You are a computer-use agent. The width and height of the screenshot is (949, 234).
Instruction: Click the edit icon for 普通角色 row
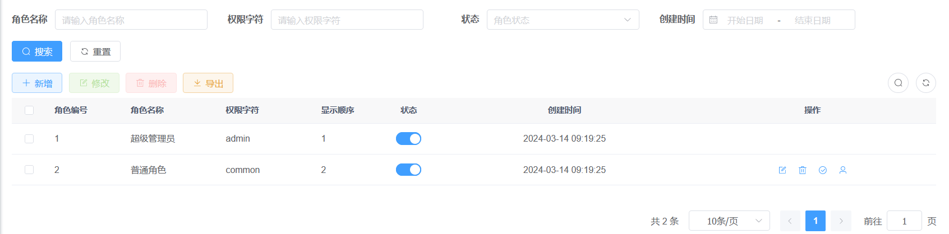(x=782, y=170)
